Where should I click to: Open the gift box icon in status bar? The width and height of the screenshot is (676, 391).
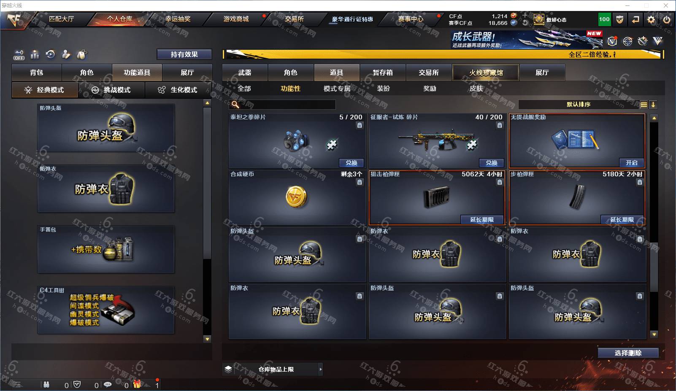tap(137, 384)
